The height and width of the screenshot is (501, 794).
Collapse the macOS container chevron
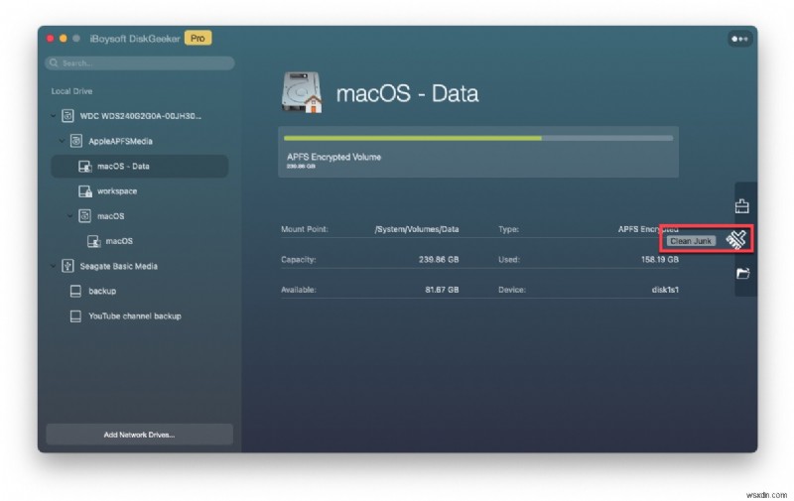pos(70,215)
